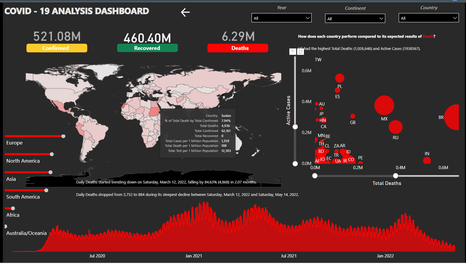
Task: Click the back arrow icon
Action: click(185, 12)
